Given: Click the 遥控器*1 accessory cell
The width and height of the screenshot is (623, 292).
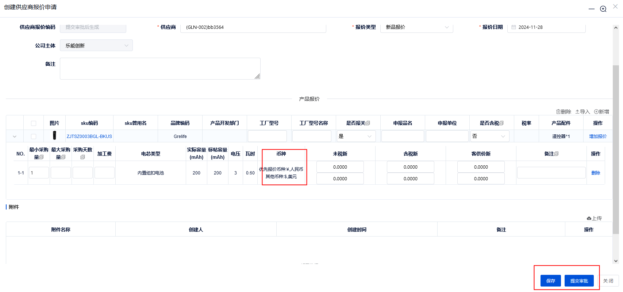Looking at the screenshot, I should pos(561,137).
